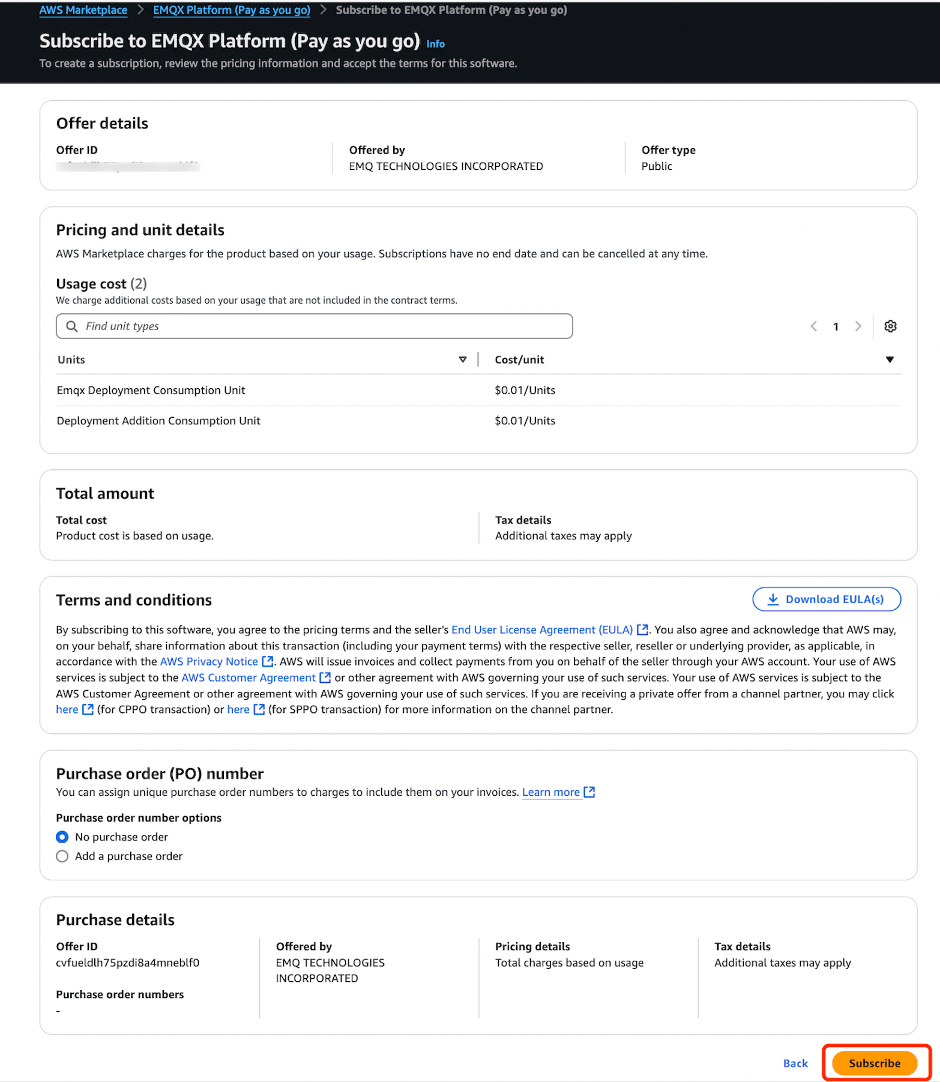
Task: Click the previous page arrow icon
Action: [813, 326]
